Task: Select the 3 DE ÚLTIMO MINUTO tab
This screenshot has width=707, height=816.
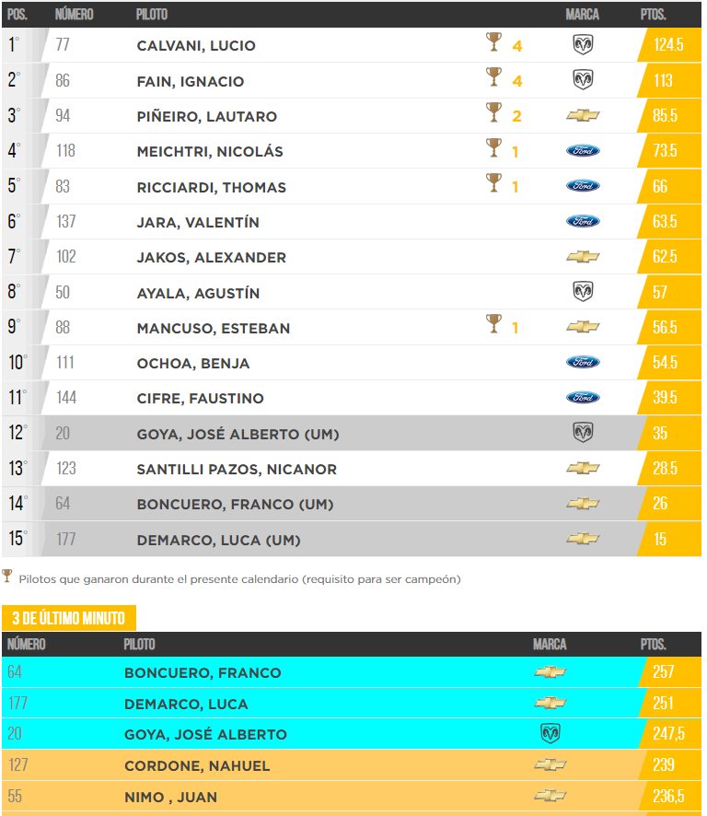Action: pos(69,618)
